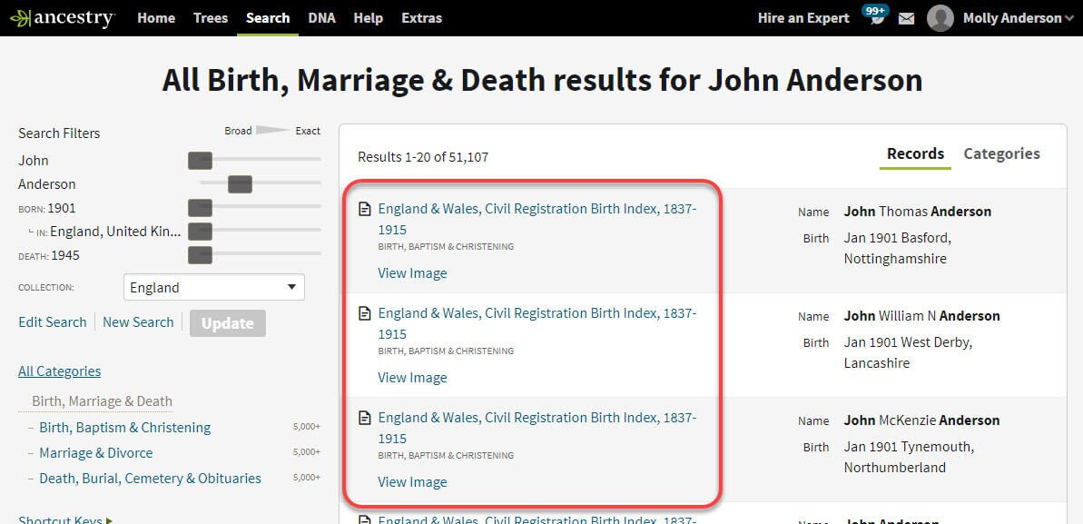Viewport: 1083px width, 524px height.
Task: Filter by Birth, Baptism & Christening category
Action: (x=125, y=427)
